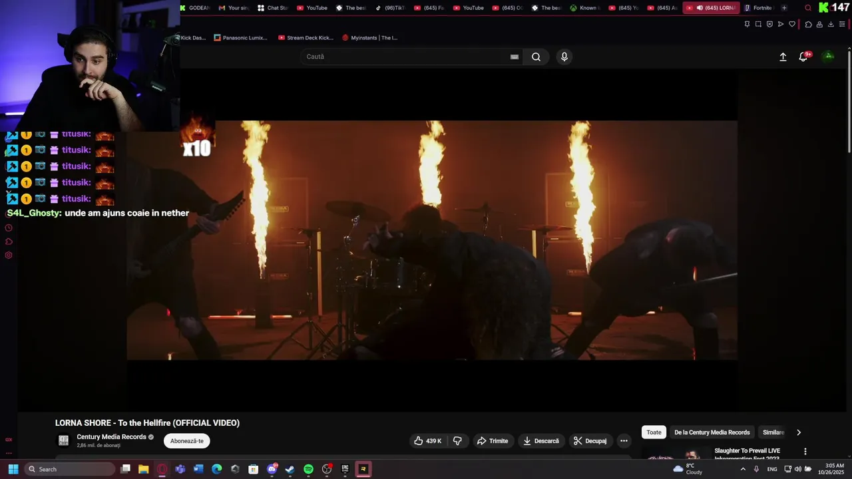Open Stream Deck Kick bookmark
852x479 pixels.
306,38
